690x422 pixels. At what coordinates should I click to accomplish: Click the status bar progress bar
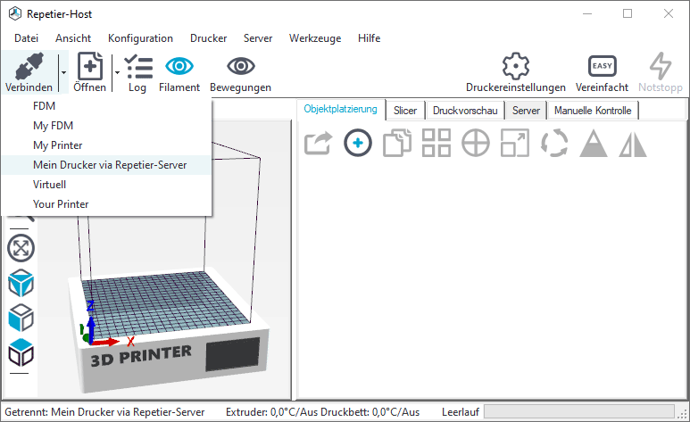point(579,412)
